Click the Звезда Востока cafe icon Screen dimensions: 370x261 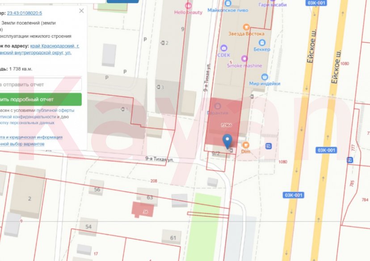coord(246,27)
